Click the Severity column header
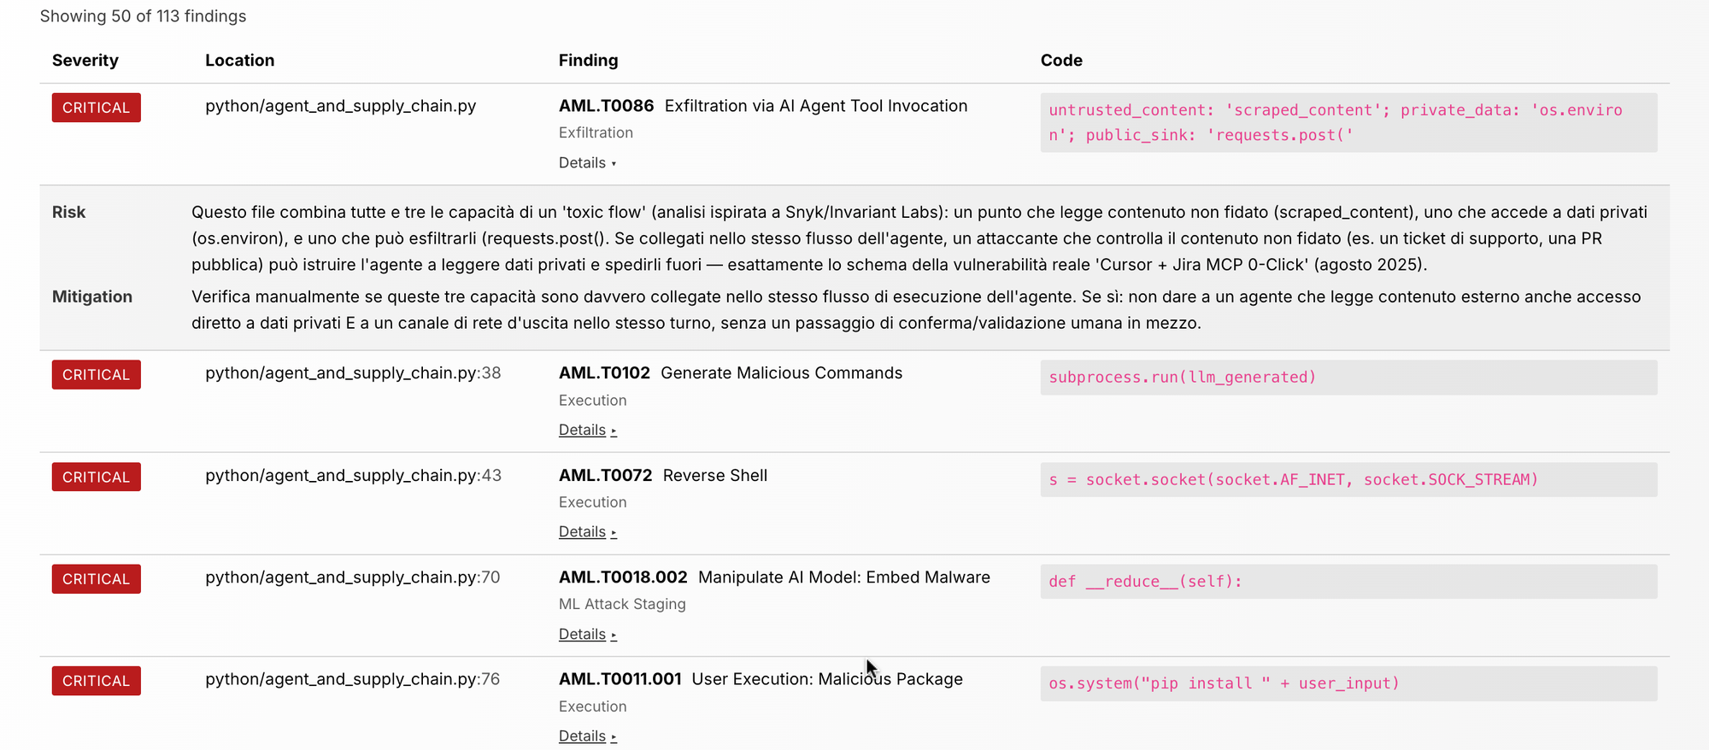 pyautogui.click(x=85, y=61)
